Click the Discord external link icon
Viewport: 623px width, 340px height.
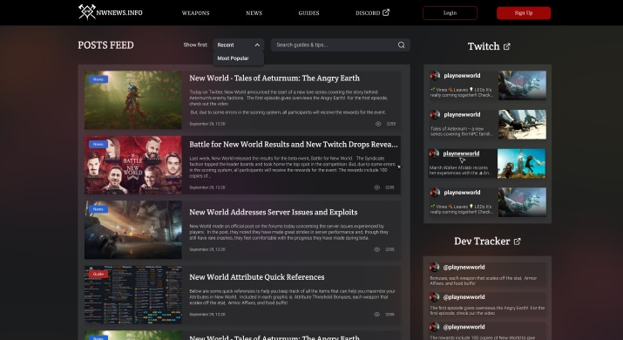[x=386, y=12]
